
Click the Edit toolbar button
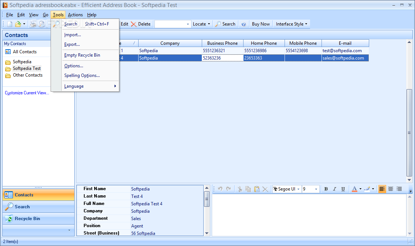click(x=125, y=24)
